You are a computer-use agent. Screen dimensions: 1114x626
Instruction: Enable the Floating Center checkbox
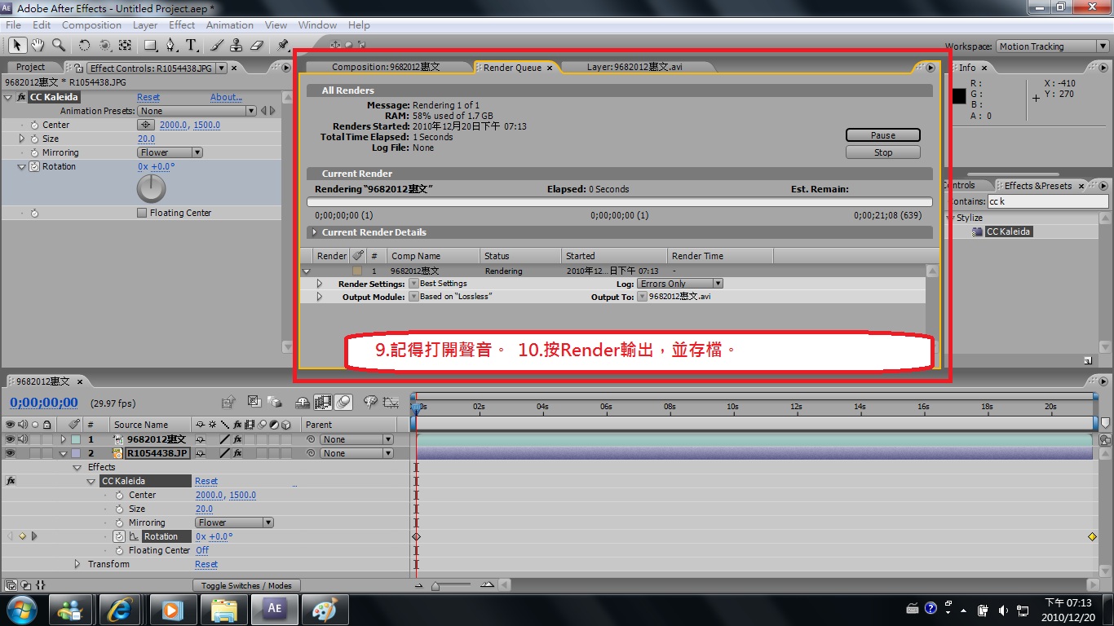click(142, 213)
